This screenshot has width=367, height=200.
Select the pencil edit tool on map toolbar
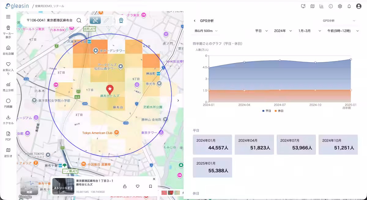(x=106, y=20)
